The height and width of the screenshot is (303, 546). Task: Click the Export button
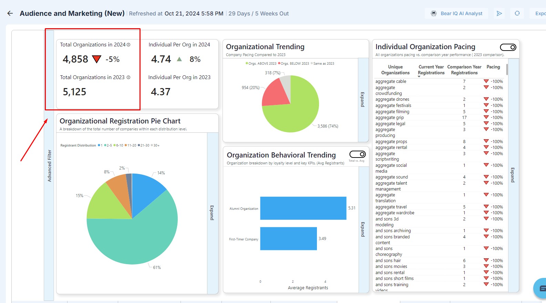pos(540,13)
